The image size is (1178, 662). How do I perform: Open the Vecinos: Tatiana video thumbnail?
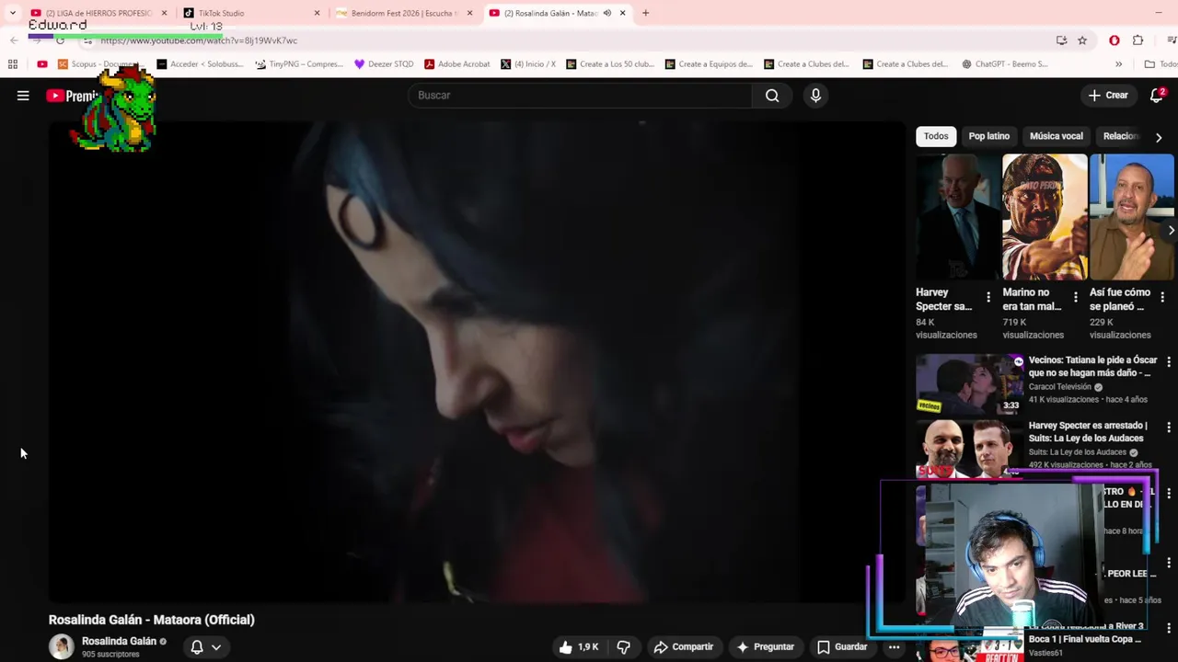click(x=969, y=383)
